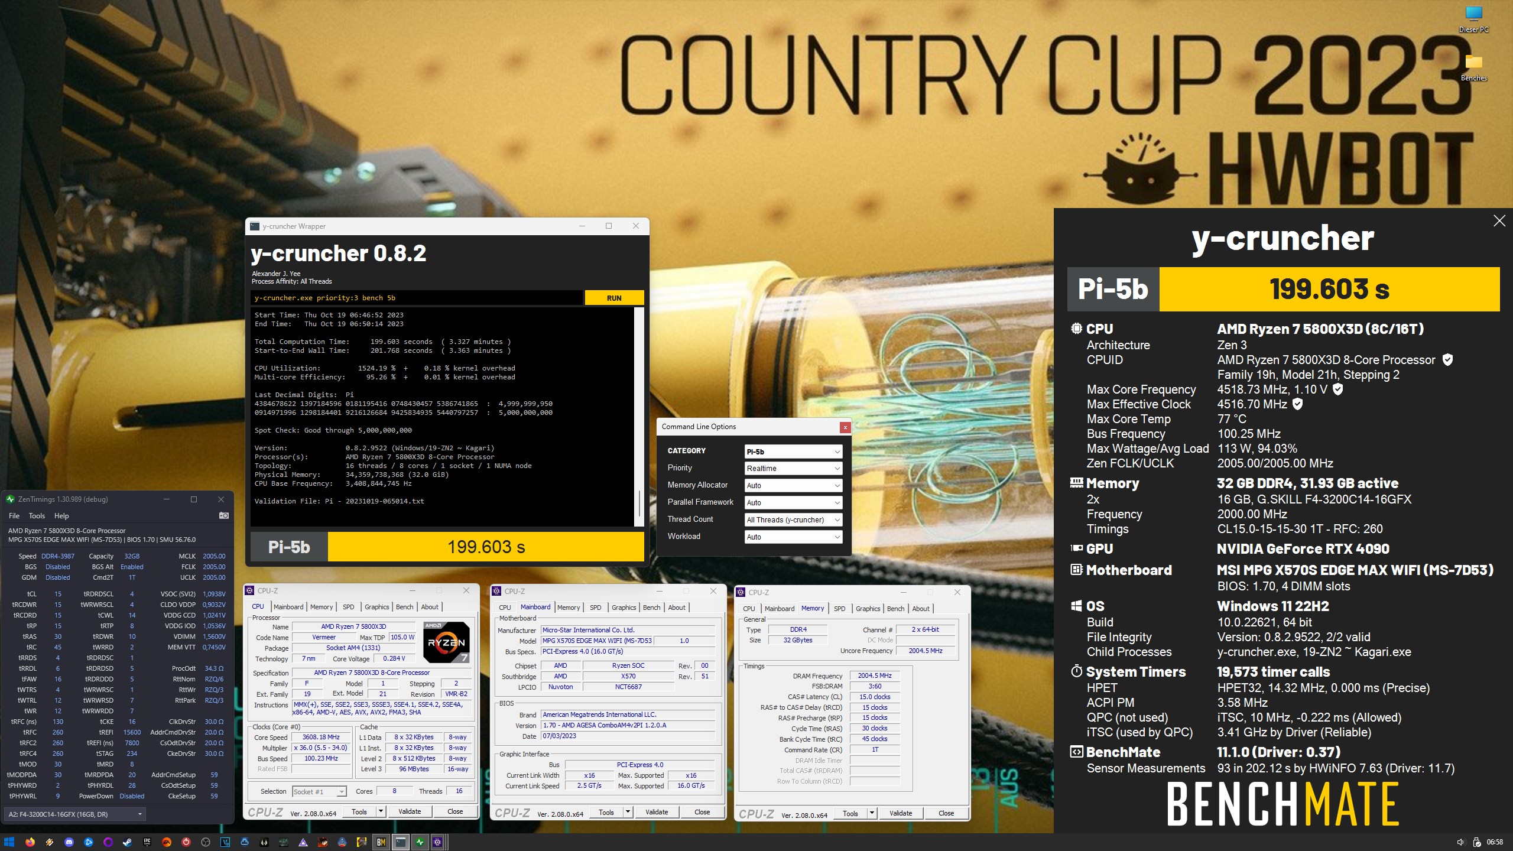
Task: Click the purple circle taskbar icon
Action: click(x=108, y=842)
